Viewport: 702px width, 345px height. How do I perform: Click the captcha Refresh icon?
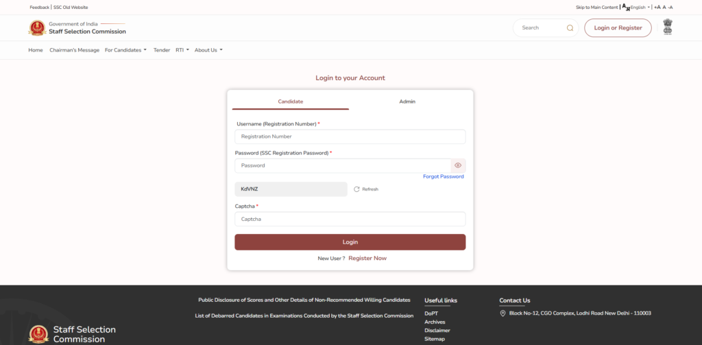pos(356,189)
